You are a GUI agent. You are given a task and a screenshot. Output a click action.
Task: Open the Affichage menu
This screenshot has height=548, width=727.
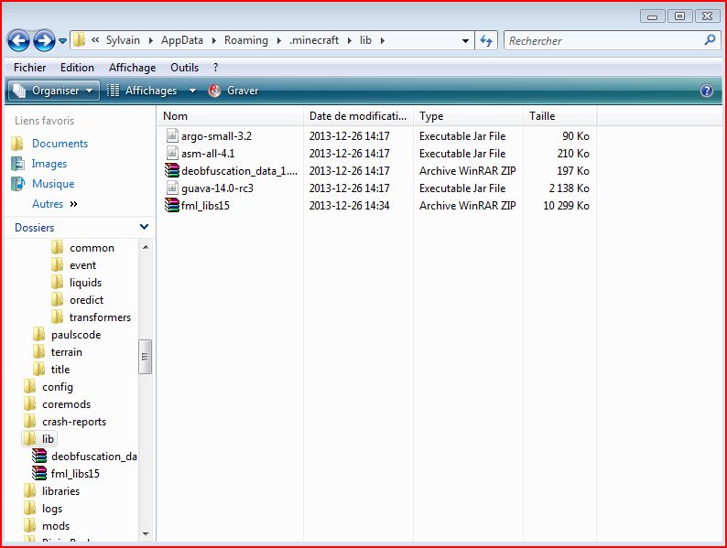click(x=132, y=68)
